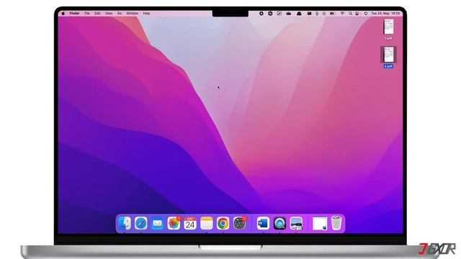Screen dimensions: 461x259
Task: Open Control Center in menu bar
Action: (x=357, y=14)
